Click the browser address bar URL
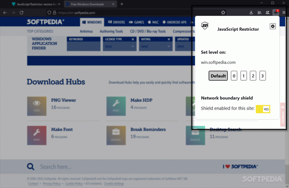The height and width of the screenshot is (188, 289). pos(77,13)
